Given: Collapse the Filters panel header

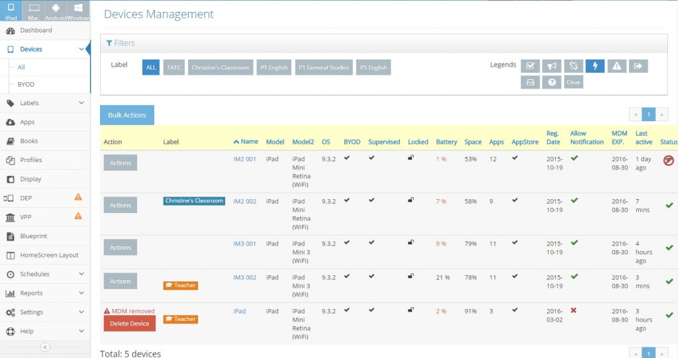Looking at the screenshot, I should point(384,43).
